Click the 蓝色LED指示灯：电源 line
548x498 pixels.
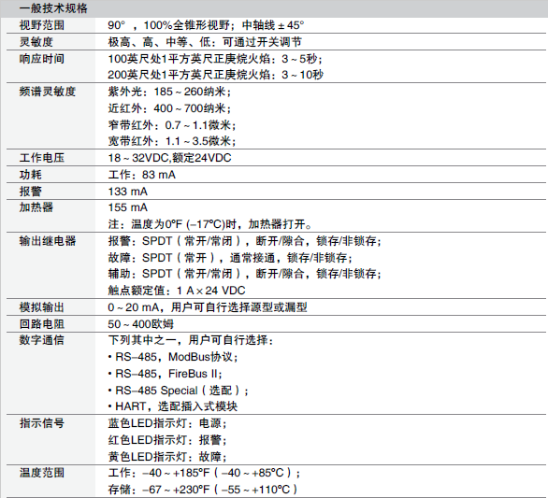click(x=167, y=423)
